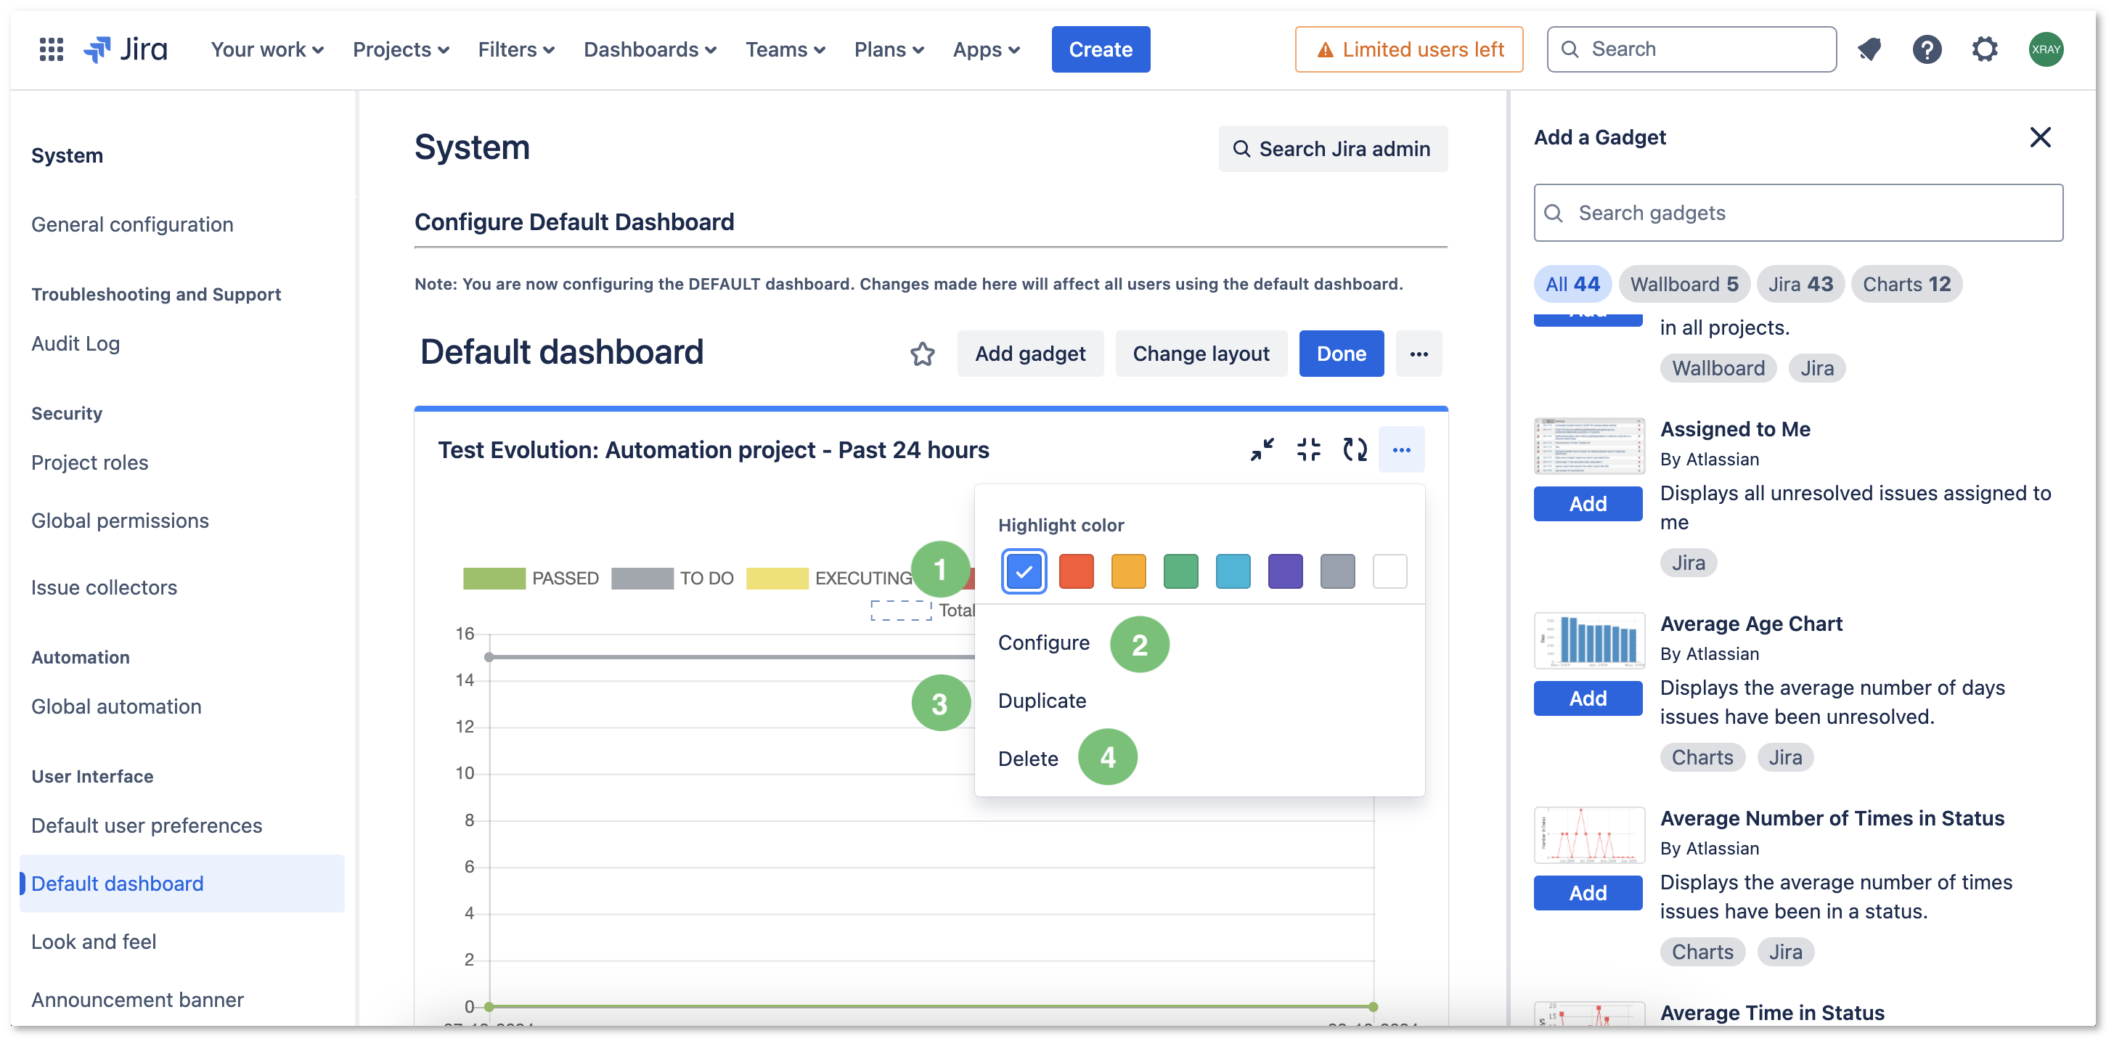This screenshot has height=1044, width=2114.
Task: Click Search Jira admin
Action: pyautogui.click(x=1332, y=149)
